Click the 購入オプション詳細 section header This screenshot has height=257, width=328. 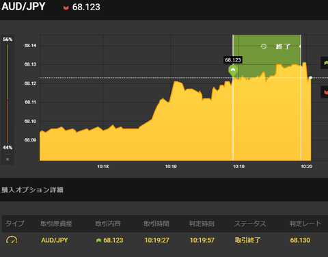32,190
